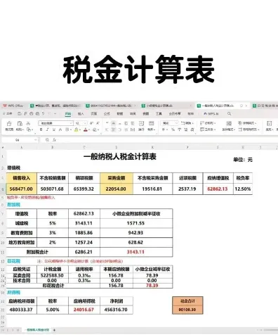Click the Paste clipboard icon
The width and height of the screenshot is (278, 335).
click(20, 123)
